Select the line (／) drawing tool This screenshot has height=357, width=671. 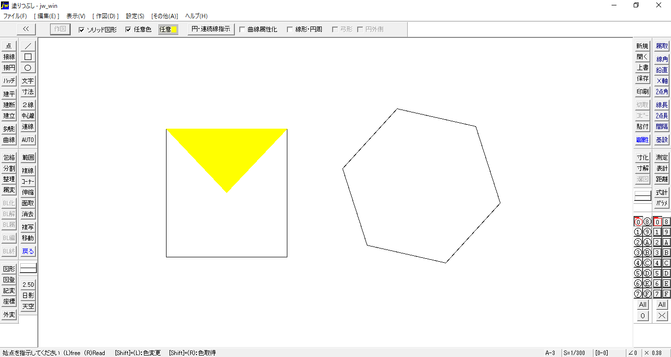point(28,46)
